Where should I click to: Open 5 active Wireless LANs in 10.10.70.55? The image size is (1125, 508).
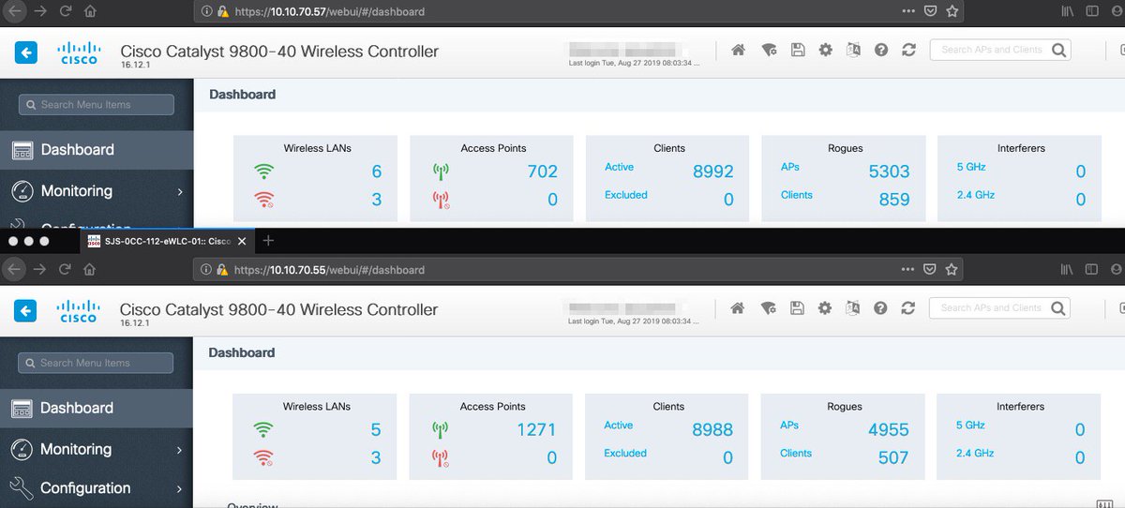click(x=376, y=430)
